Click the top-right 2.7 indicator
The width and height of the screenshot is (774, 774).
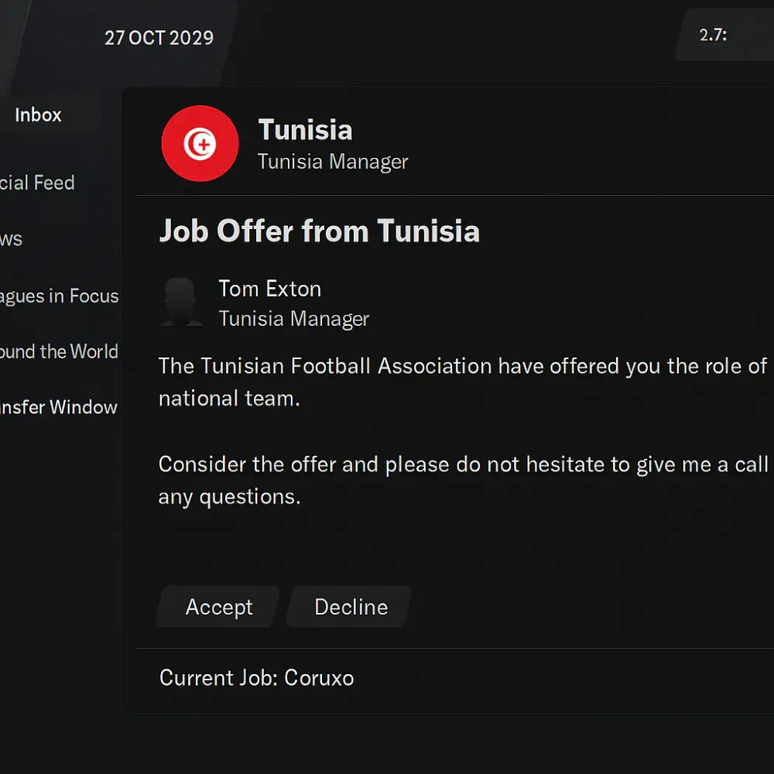(x=713, y=35)
